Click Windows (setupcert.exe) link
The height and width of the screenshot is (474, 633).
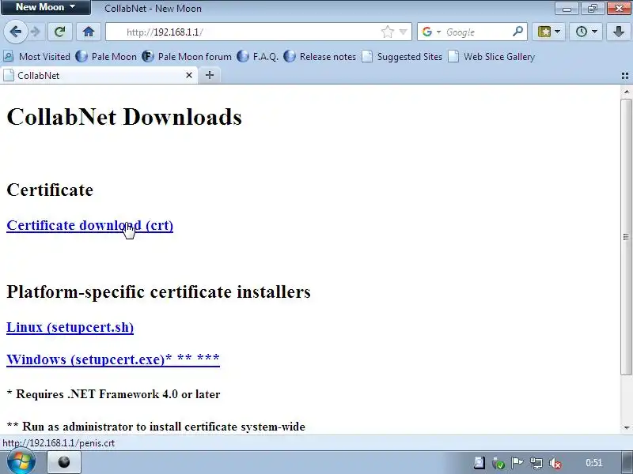pos(113,359)
